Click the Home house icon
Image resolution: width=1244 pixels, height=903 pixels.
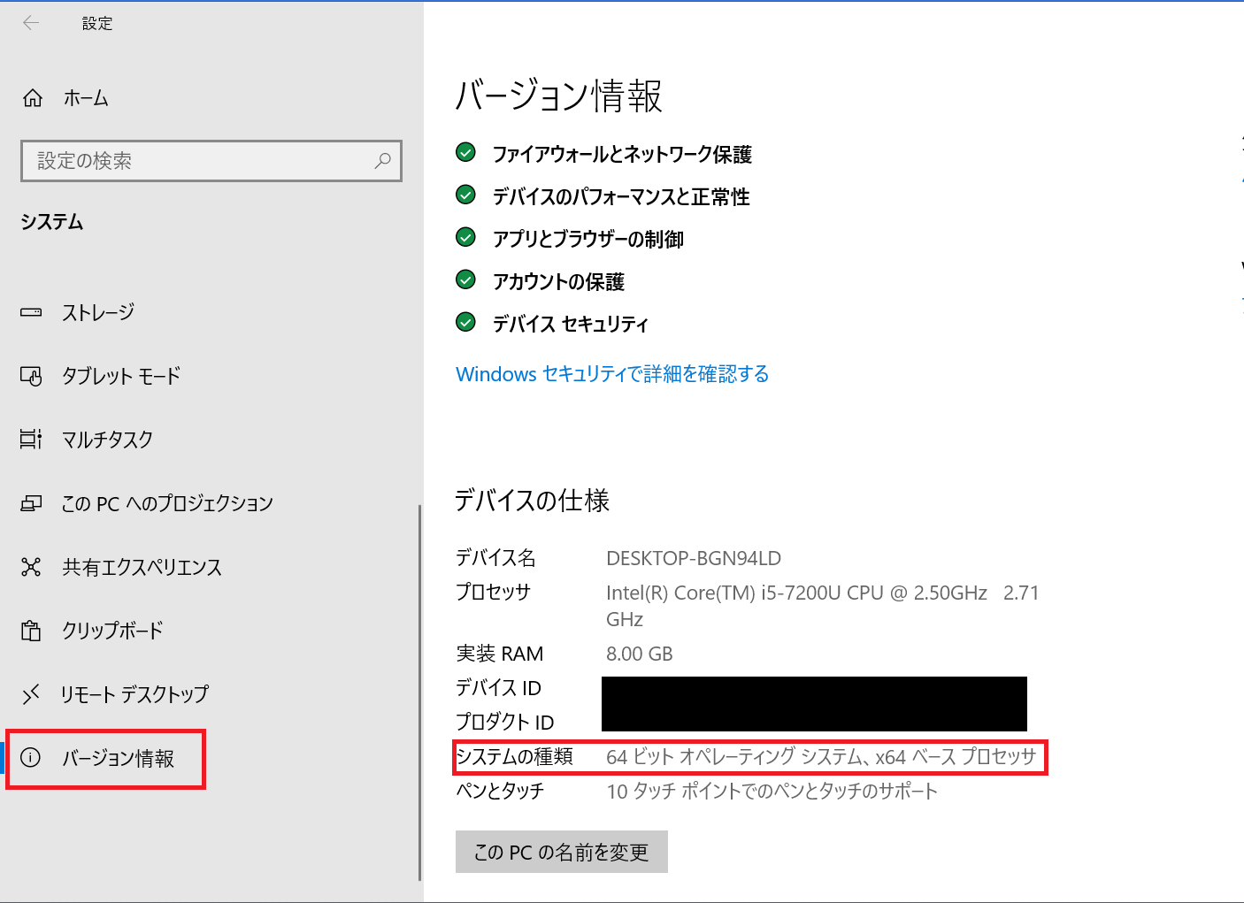[33, 97]
